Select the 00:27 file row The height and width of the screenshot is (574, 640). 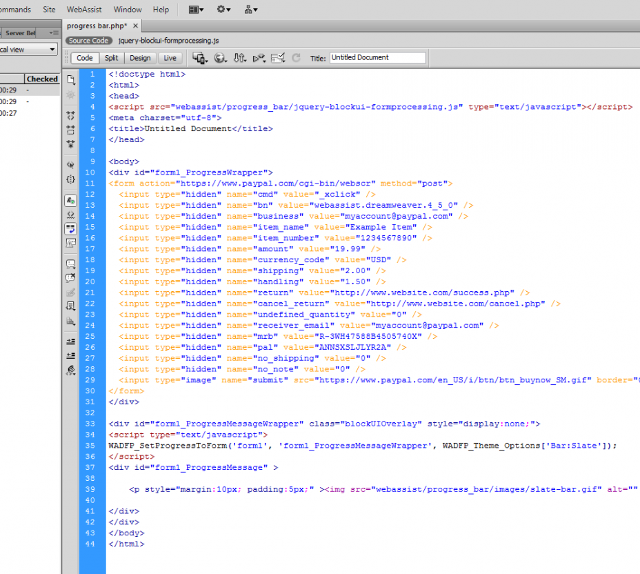(30, 113)
